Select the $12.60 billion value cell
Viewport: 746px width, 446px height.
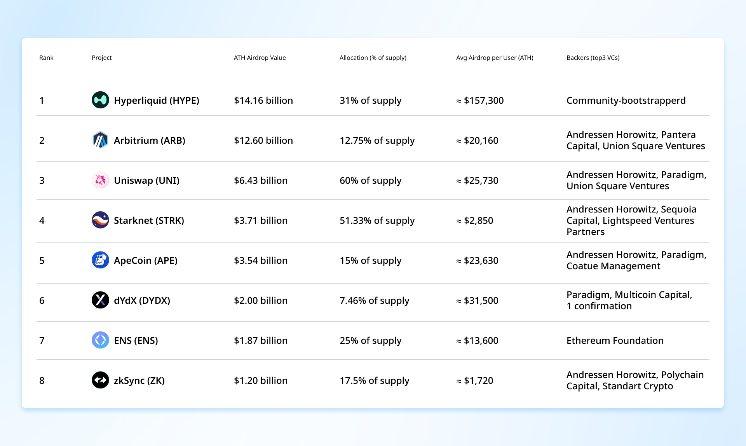point(263,141)
